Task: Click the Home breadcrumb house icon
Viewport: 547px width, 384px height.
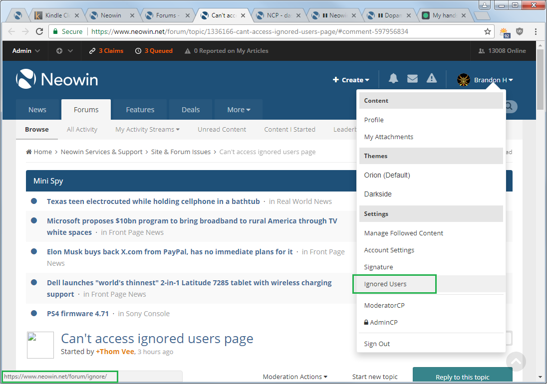Action: click(29, 152)
